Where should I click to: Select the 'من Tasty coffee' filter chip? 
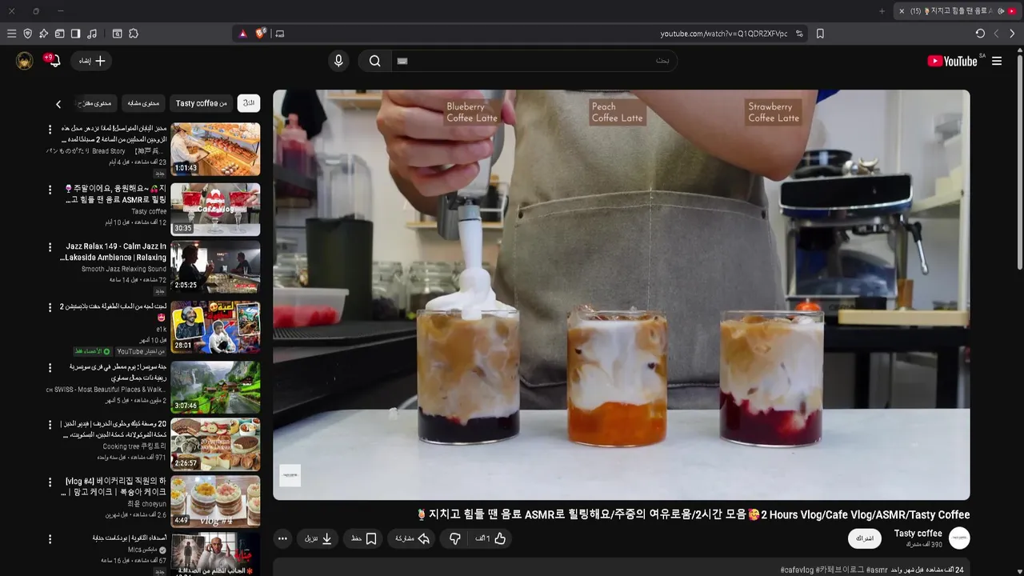(x=202, y=103)
